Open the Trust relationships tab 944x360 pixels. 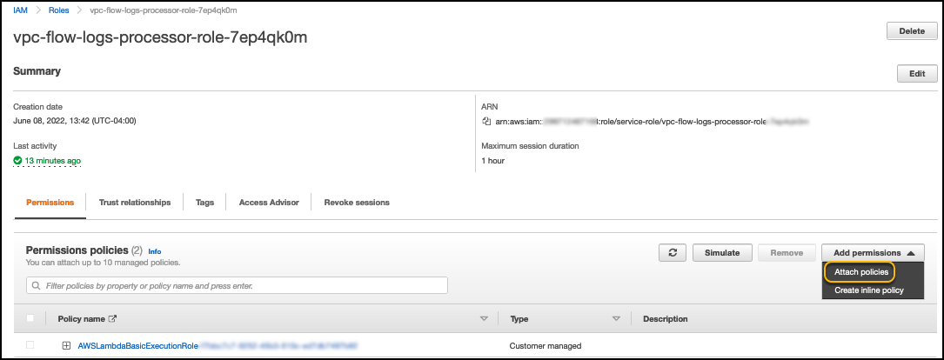click(135, 203)
